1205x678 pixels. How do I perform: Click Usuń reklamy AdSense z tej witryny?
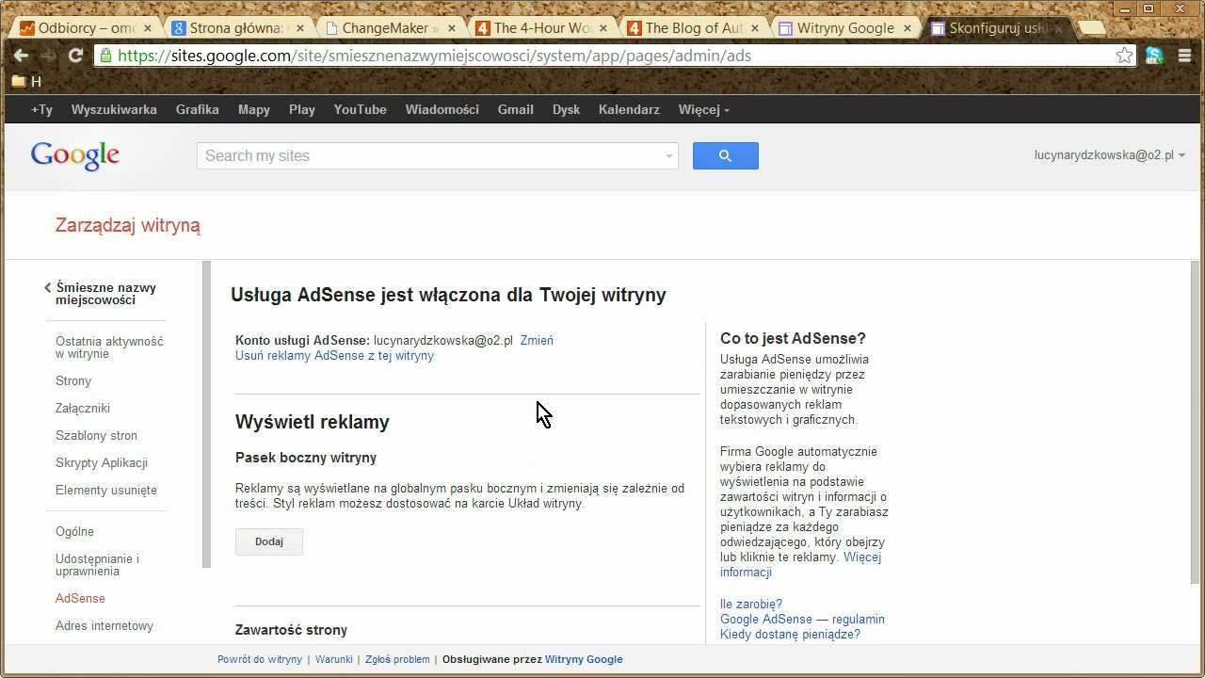(334, 356)
